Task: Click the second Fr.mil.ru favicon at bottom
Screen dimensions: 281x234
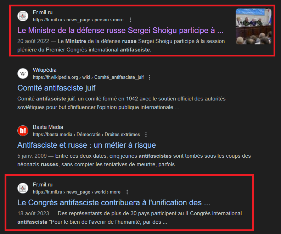Action: (x=23, y=188)
